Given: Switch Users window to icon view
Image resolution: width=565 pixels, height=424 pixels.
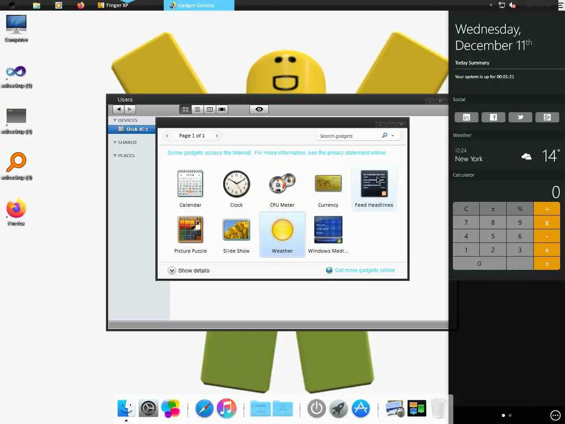Looking at the screenshot, I should coord(185,109).
